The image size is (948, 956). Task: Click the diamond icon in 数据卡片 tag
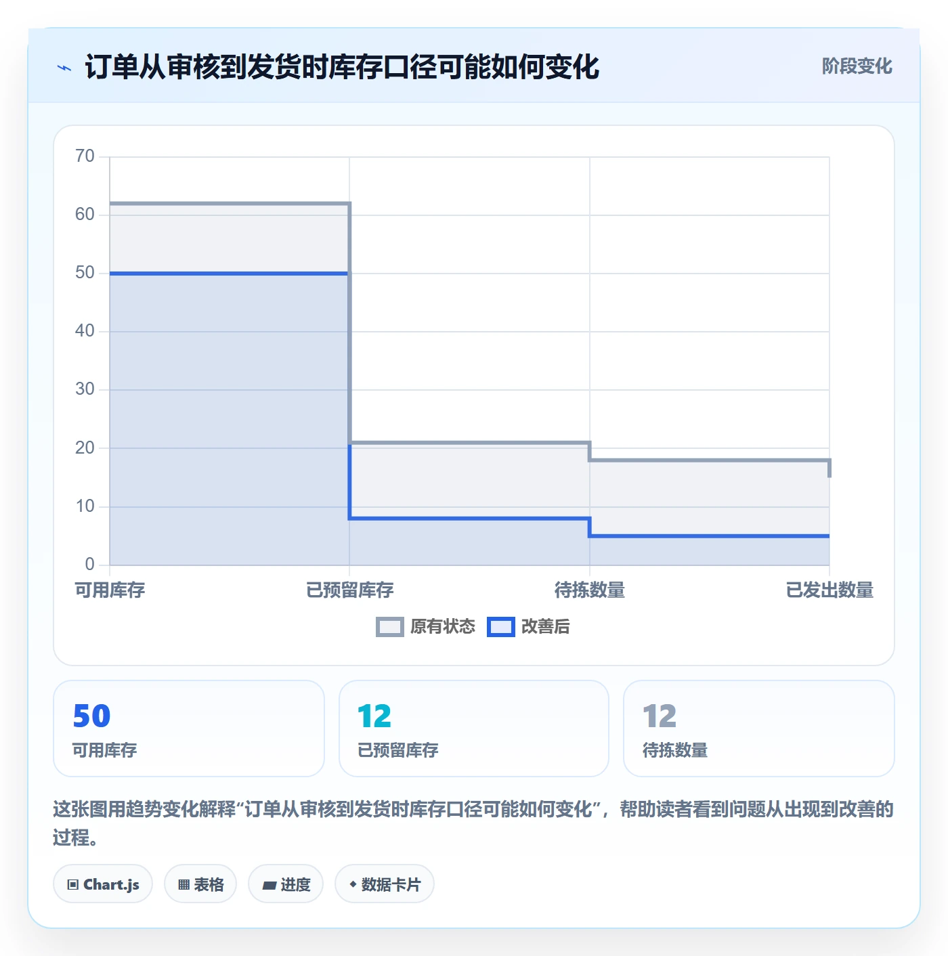pos(353,884)
